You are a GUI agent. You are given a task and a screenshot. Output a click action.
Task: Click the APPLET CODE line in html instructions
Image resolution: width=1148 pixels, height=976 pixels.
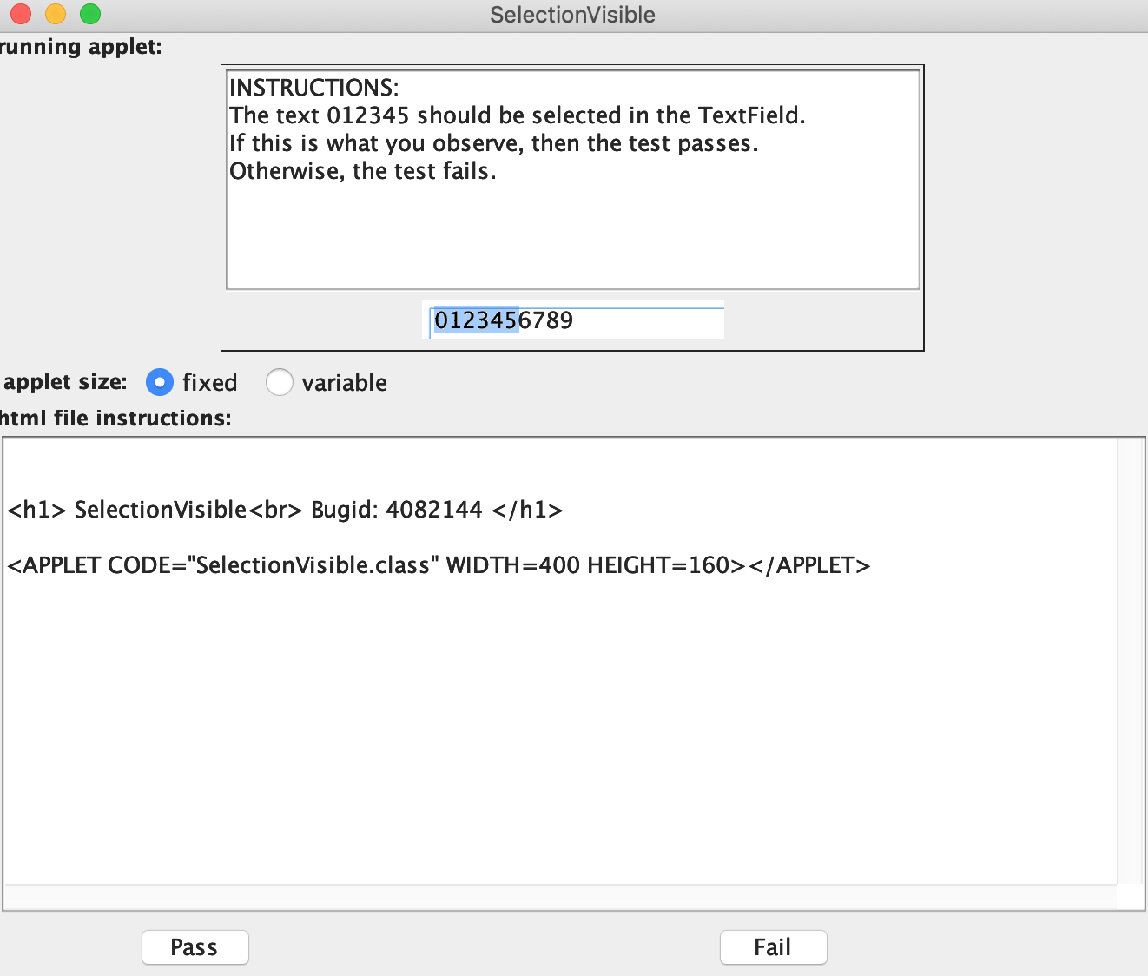pyautogui.click(x=439, y=565)
